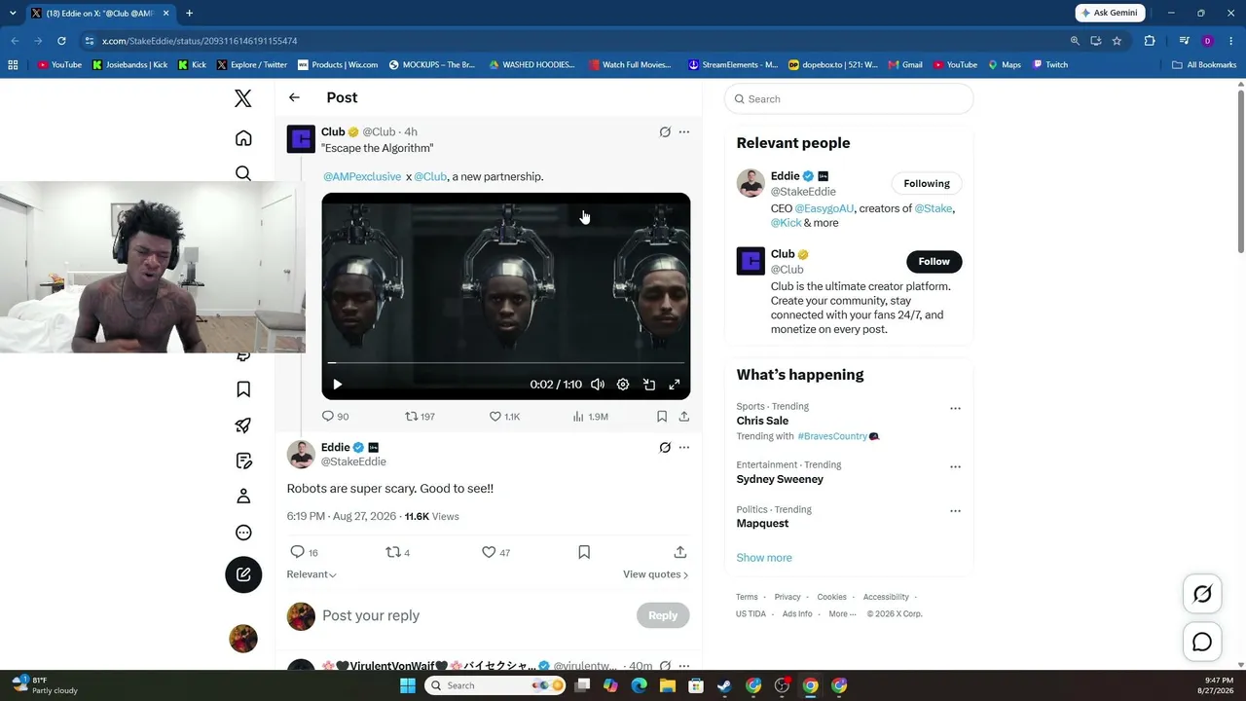The height and width of the screenshot is (701, 1246).
Task: Open the Twitch bookmark
Action: pyautogui.click(x=1050, y=65)
